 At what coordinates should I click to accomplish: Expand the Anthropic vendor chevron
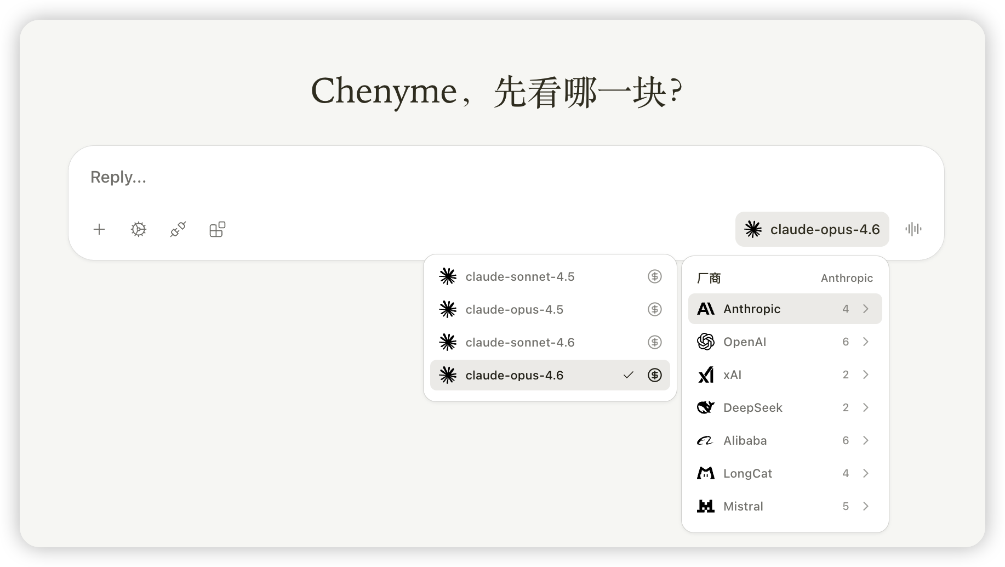[x=866, y=309]
